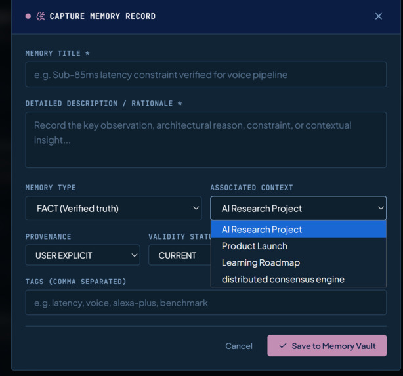This screenshot has width=403, height=376.
Task: Choose Product Launch from context list
Action: point(299,246)
